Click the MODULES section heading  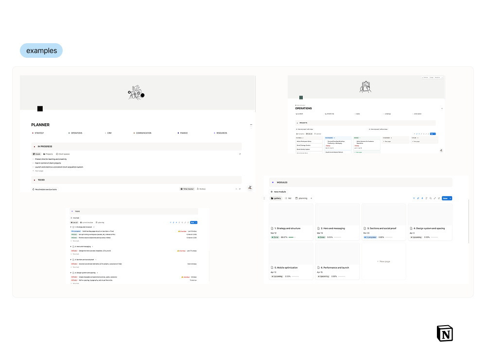coord(282,182)
